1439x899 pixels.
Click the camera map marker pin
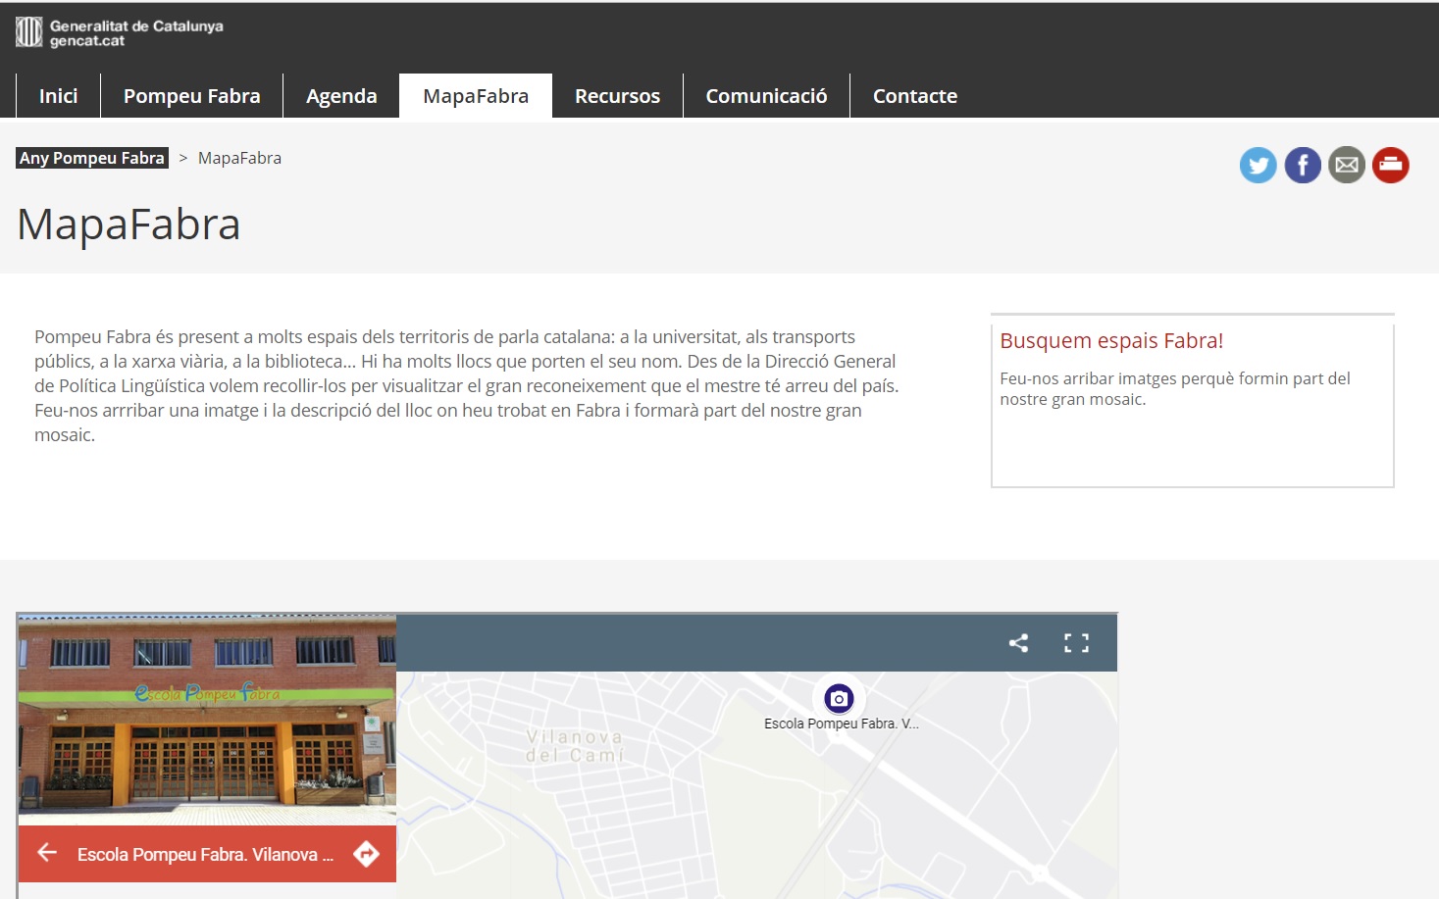click(839, 699)
